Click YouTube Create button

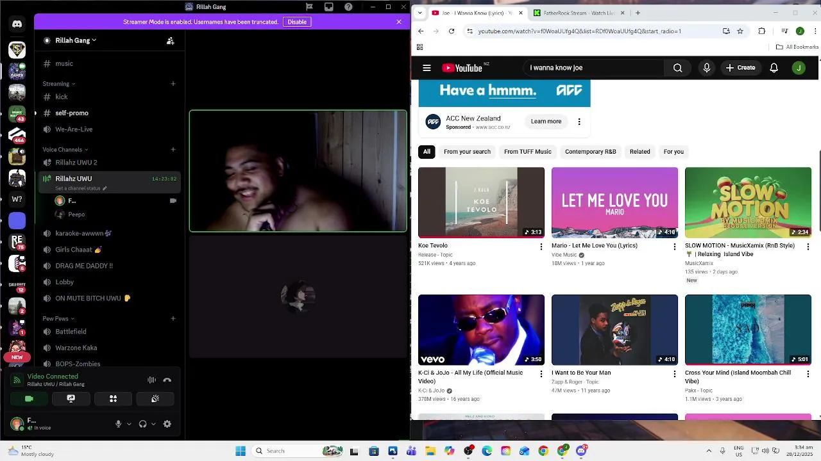[740, 68]
